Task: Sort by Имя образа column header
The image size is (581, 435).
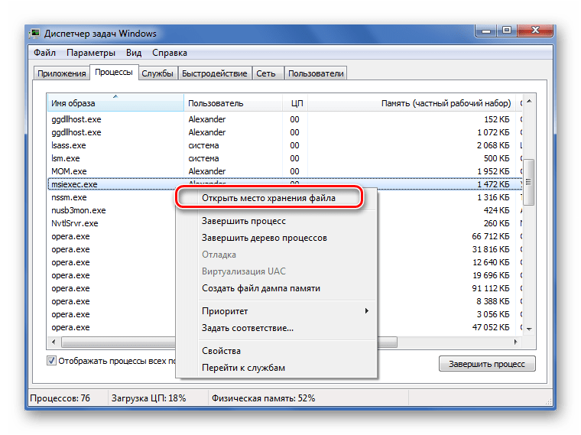Action: click(x=115, y=103)
